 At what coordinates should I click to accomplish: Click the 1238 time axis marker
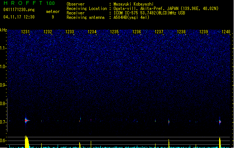181,31
